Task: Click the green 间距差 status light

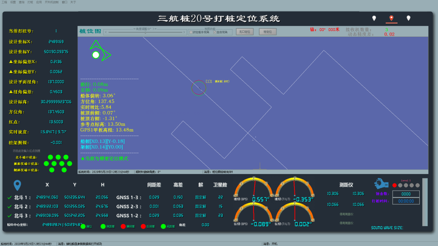Action: [163, 227]
